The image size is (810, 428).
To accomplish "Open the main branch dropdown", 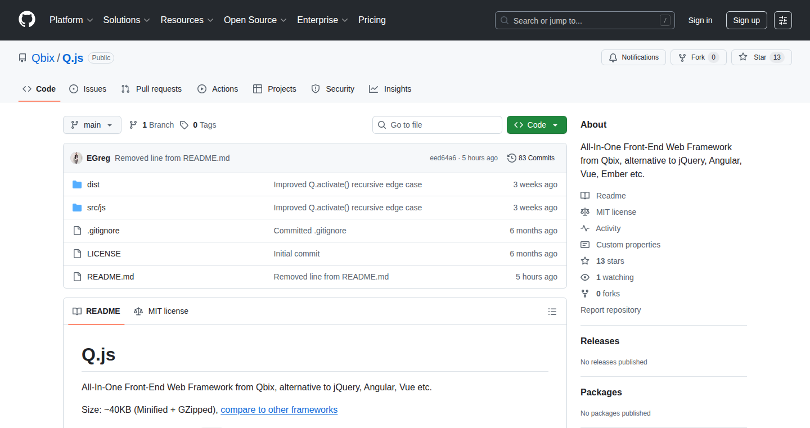I will 92,125.
